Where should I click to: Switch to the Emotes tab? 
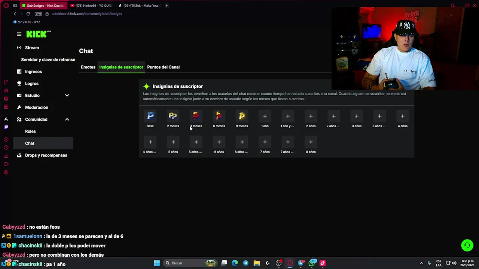point(88,67)
